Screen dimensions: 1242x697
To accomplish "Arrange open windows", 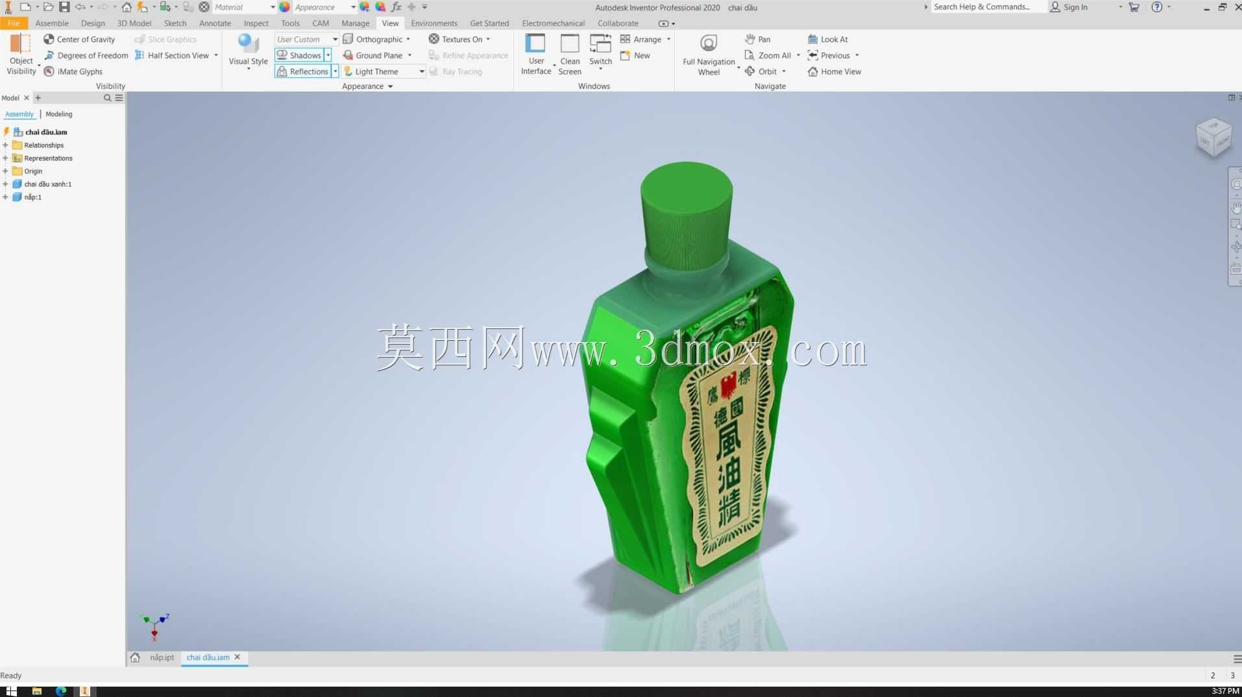I will click(641, 39).
